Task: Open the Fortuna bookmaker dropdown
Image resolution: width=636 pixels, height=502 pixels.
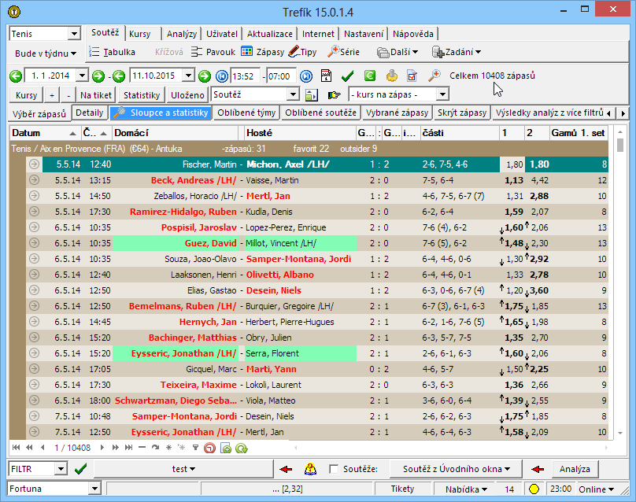Action: click(x=94, y=489)
